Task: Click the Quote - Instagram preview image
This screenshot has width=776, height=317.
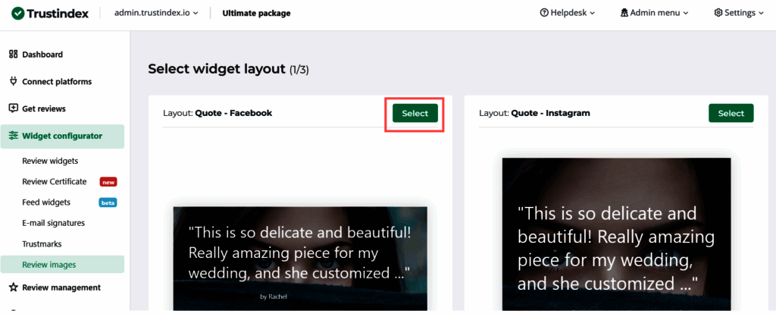Action: coord(616,235)
